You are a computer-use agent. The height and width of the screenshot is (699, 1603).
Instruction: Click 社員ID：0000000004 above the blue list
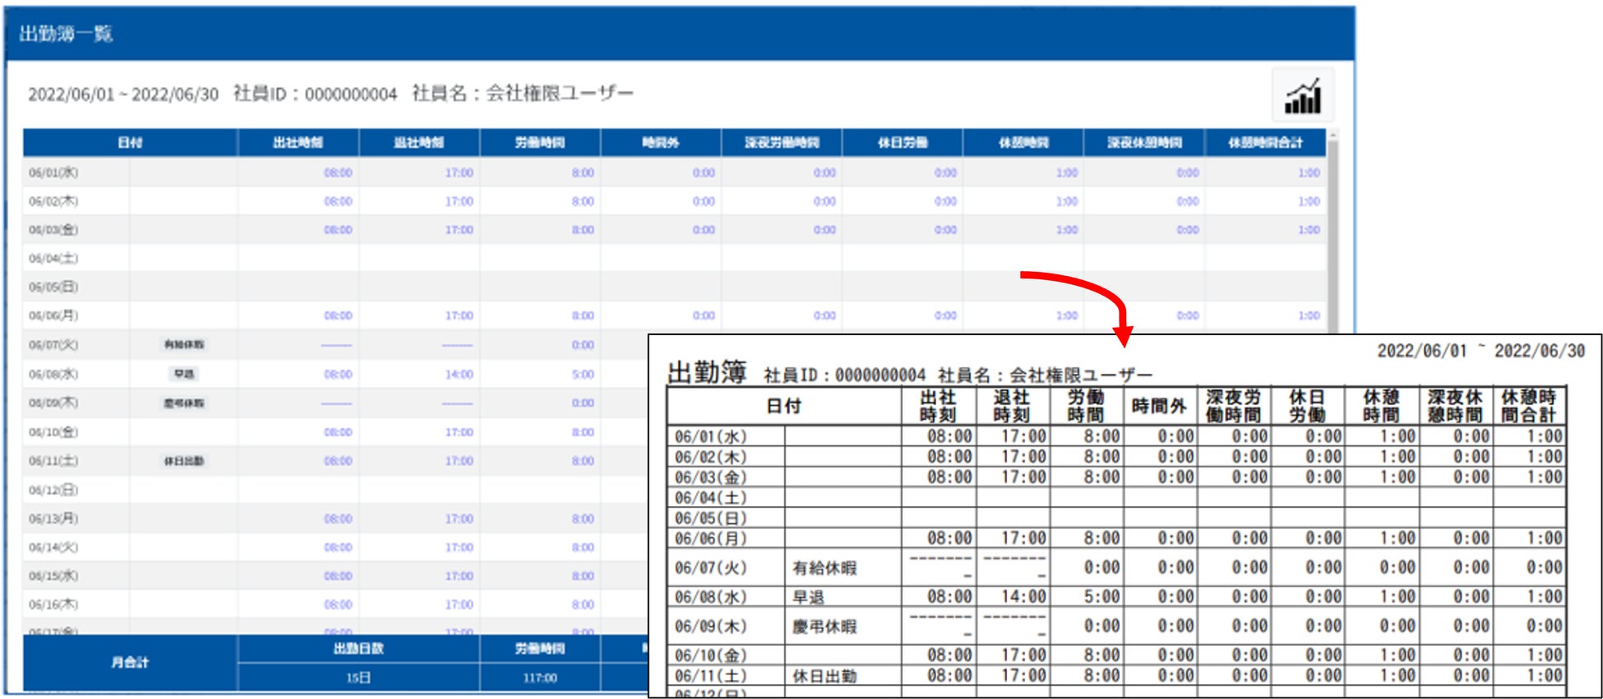pyautogui.click(x=315, y=94)
